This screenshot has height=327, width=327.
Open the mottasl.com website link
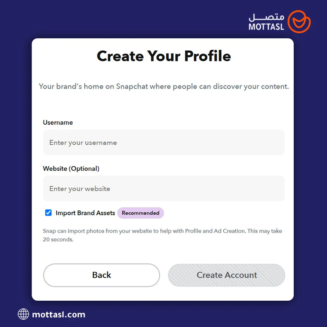pos(58,314)
